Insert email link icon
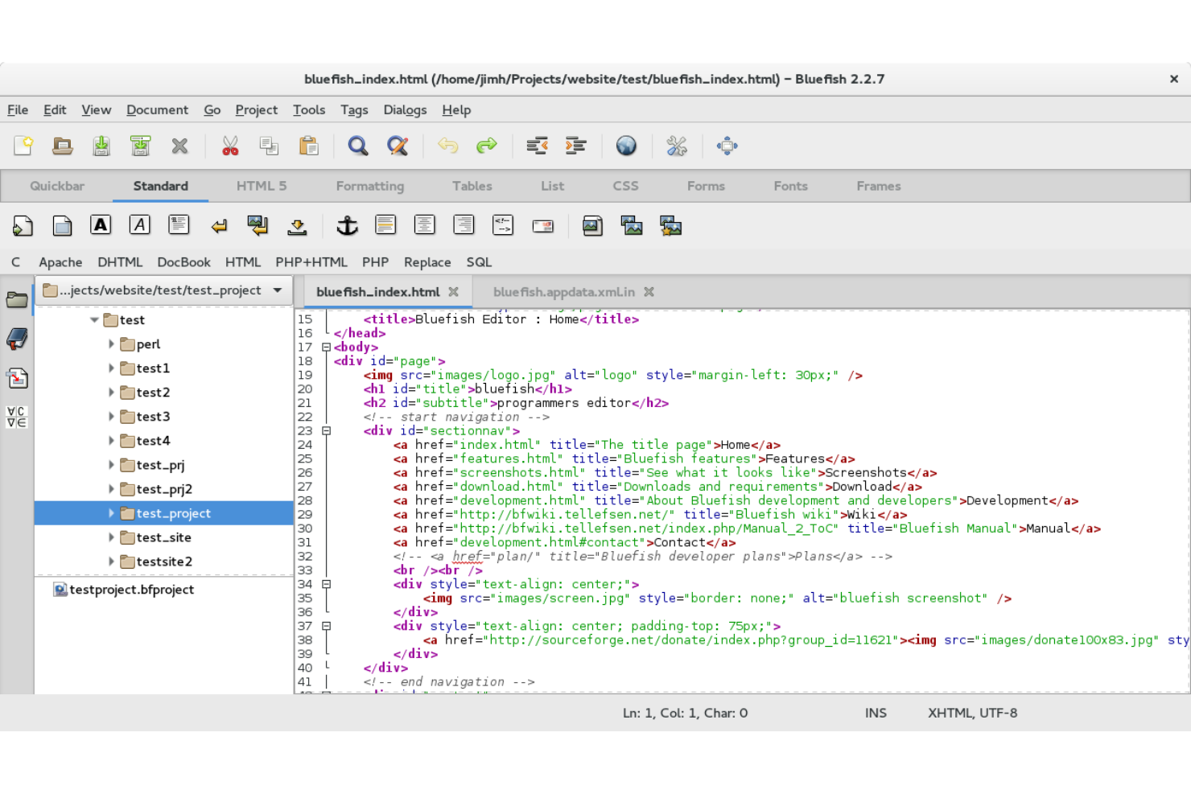The image size is (1191, 794). 542,226
